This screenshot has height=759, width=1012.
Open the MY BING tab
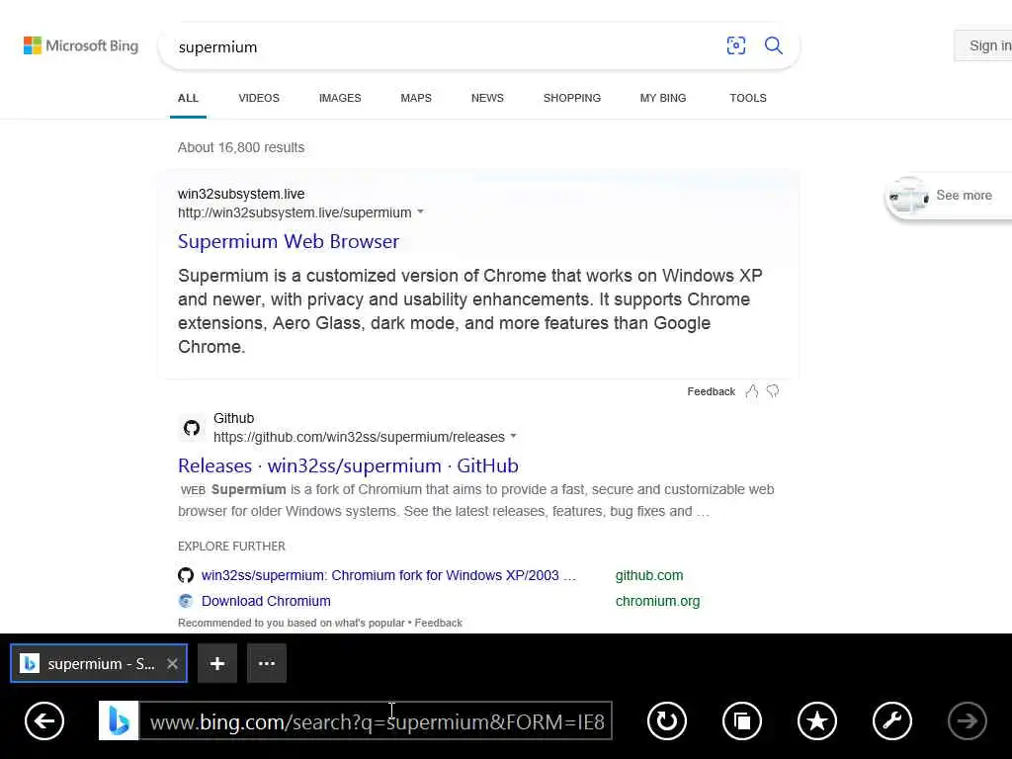[663, 98]
